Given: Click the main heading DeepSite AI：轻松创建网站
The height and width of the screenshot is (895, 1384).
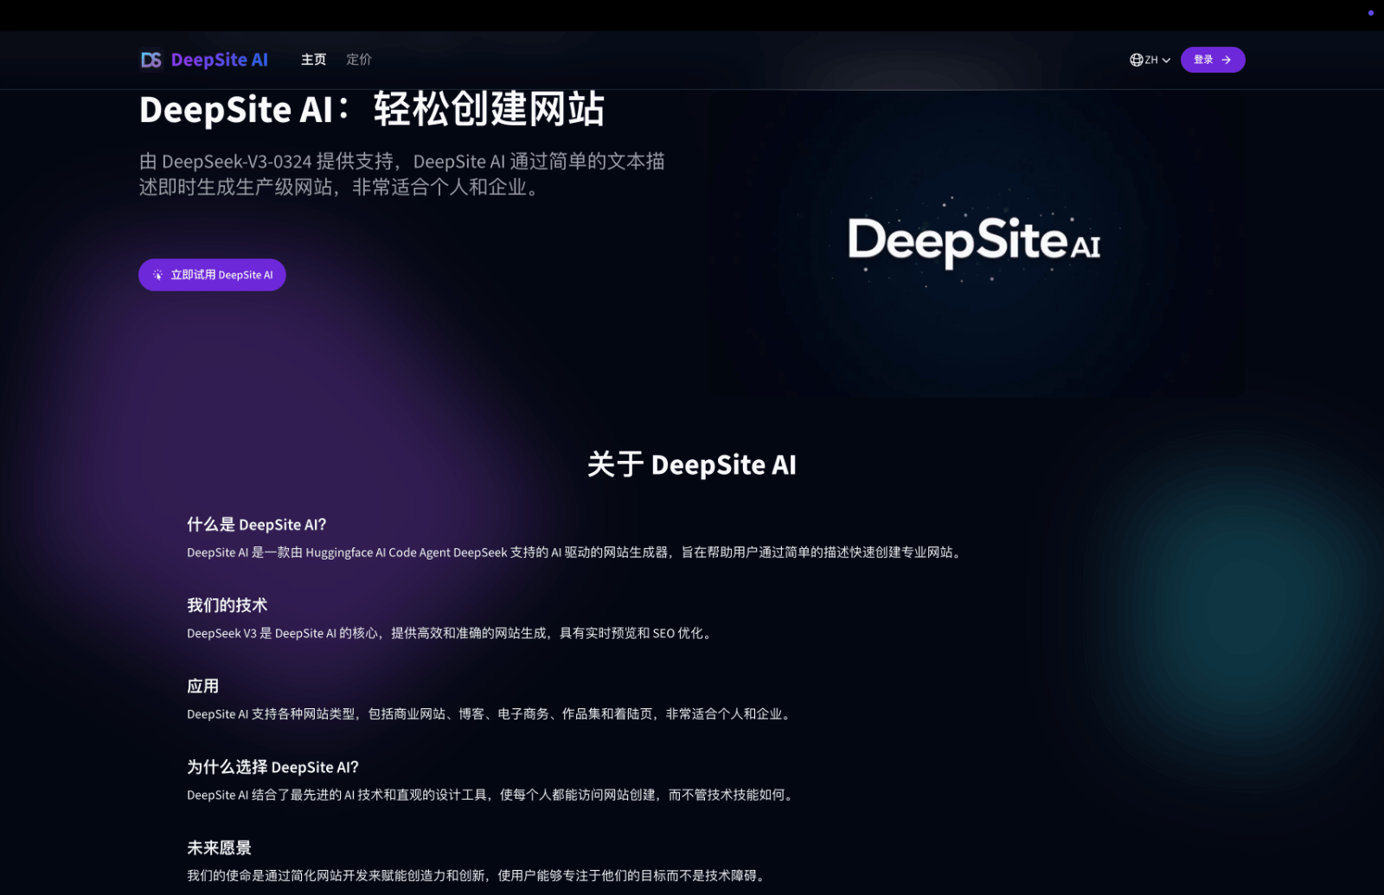Looking at the screenshot, I should [372, 110].
